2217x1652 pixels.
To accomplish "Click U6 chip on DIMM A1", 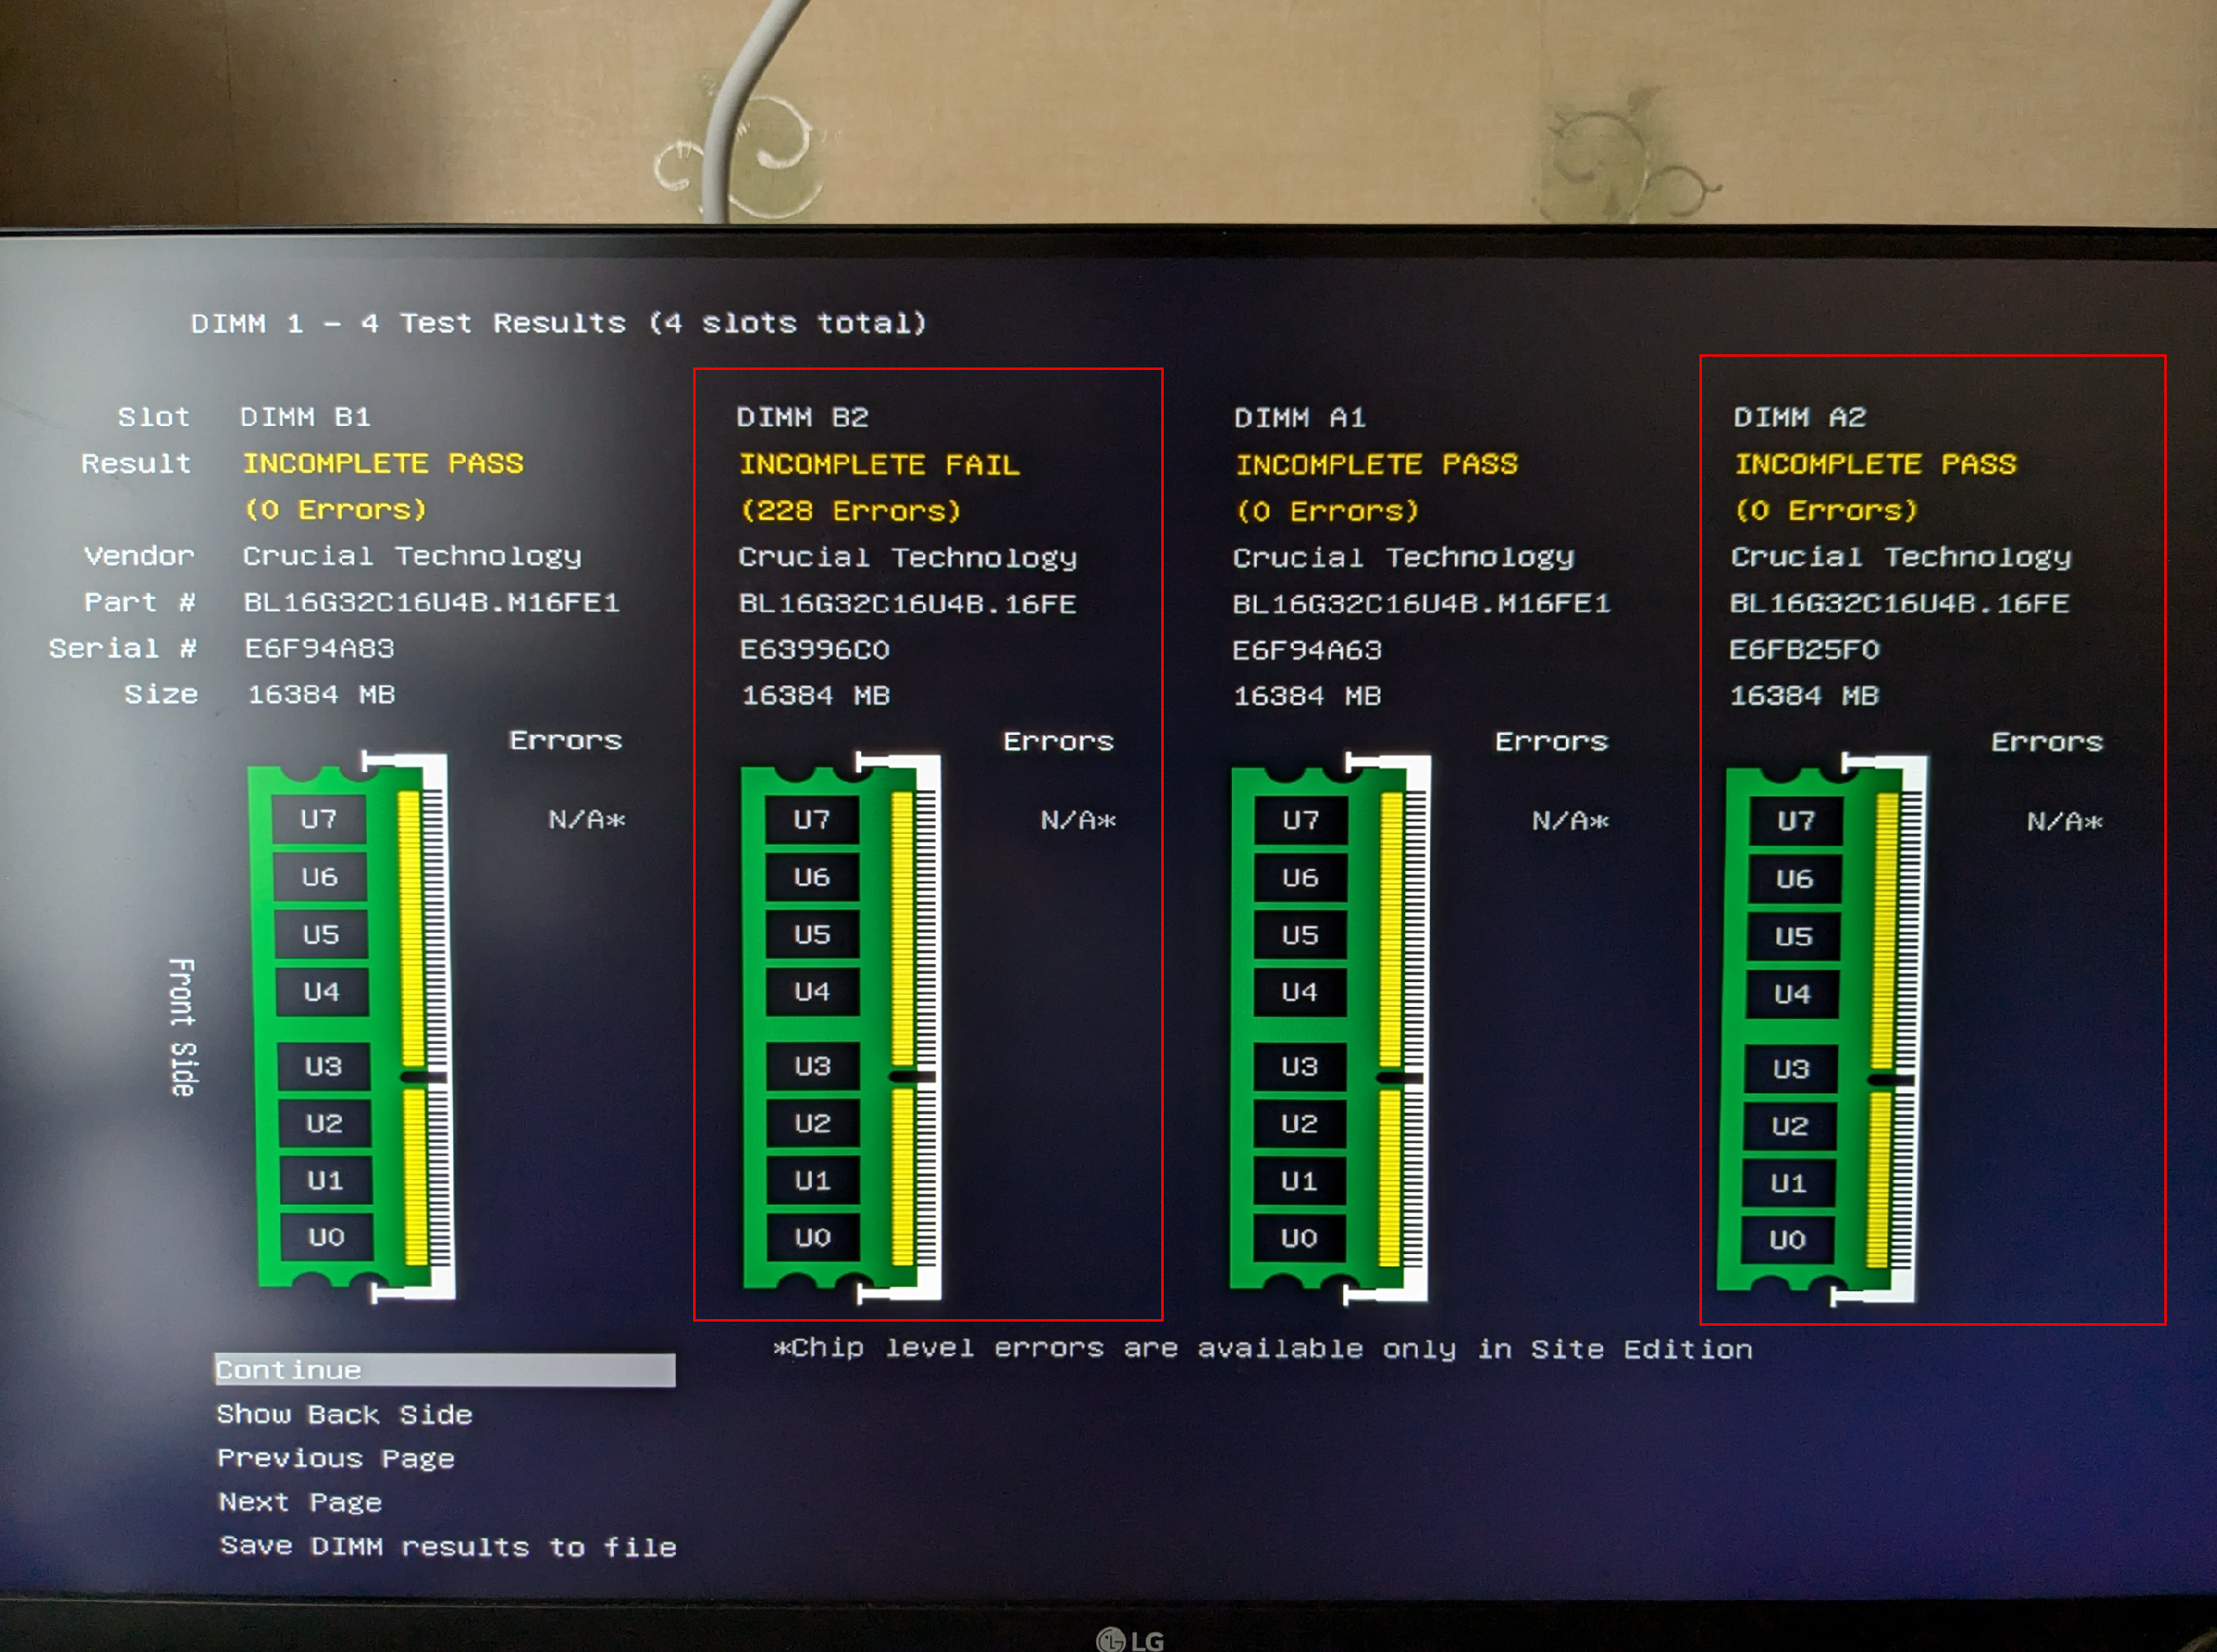I will coord(1300,878).
